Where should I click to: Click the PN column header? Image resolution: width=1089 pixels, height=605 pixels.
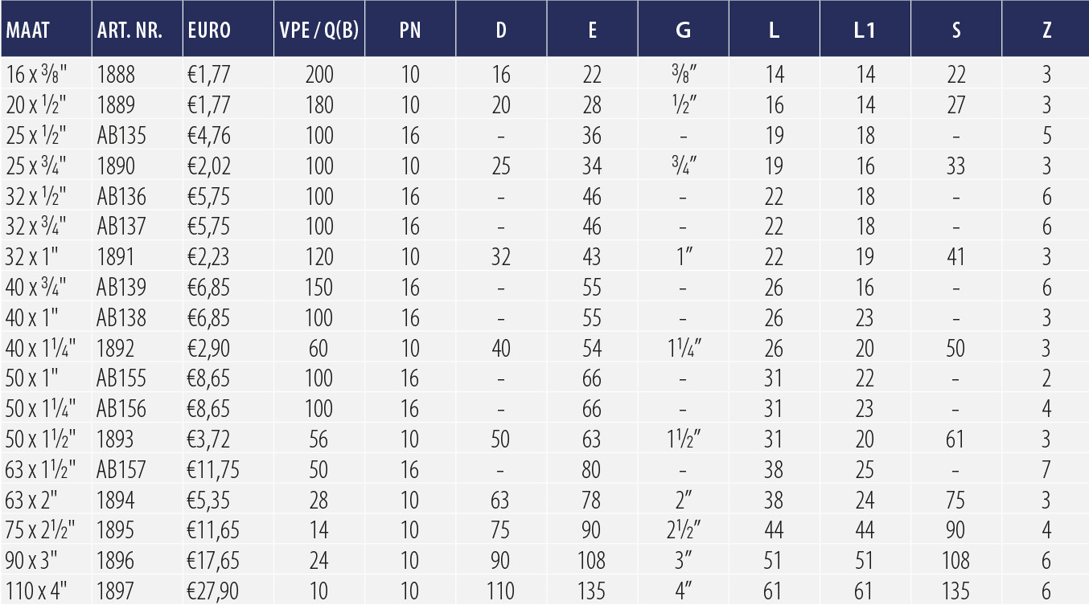point(410,31)
